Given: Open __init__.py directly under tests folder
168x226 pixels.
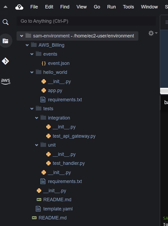Looking at the screenshot, I should tap(59, 173).
